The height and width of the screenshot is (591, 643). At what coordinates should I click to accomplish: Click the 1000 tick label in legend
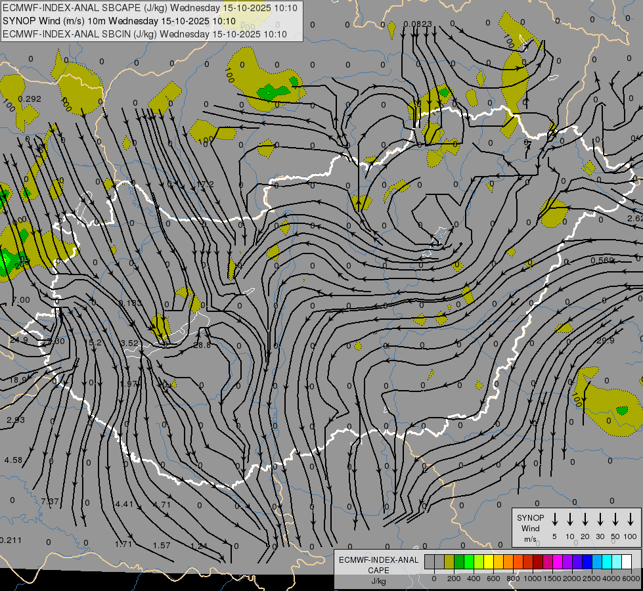pyautogui.click(x=533, y=579)
